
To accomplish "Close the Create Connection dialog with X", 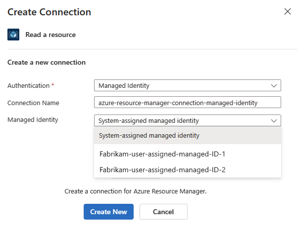I will coord(288,11).
